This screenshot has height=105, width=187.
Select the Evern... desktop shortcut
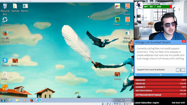point(117,21)
